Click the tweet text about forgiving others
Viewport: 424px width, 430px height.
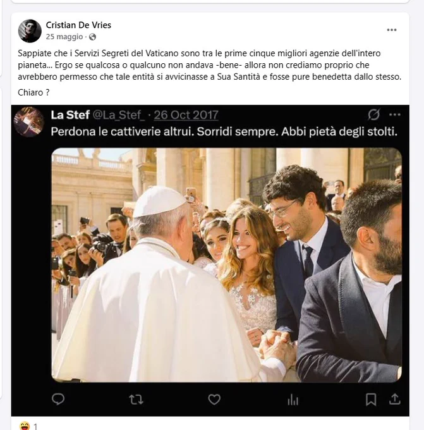click(x=224, y=132)
